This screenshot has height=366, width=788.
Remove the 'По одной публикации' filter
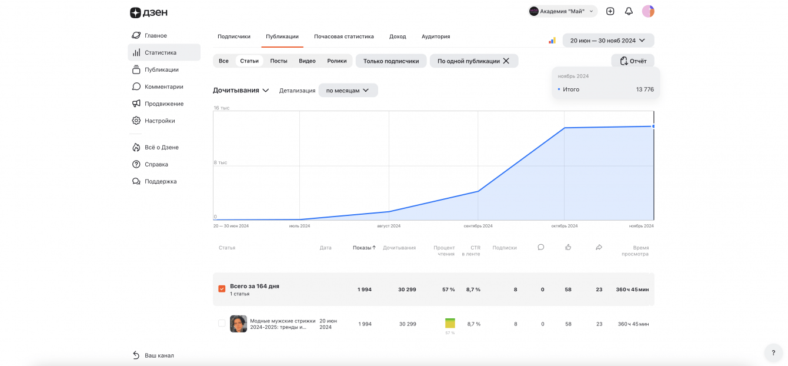[506, 61]
